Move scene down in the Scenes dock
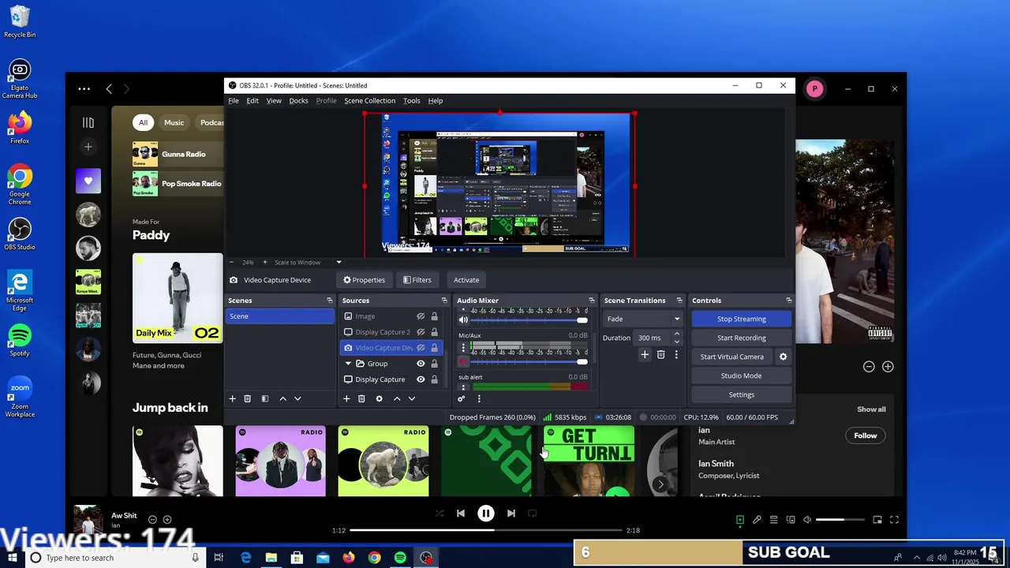1010x568 pixels. [297, 398]
